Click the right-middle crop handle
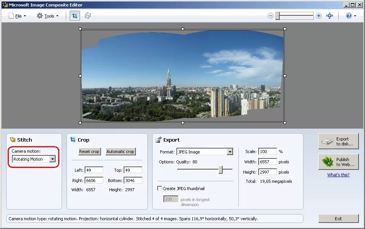 pos(285,76)
